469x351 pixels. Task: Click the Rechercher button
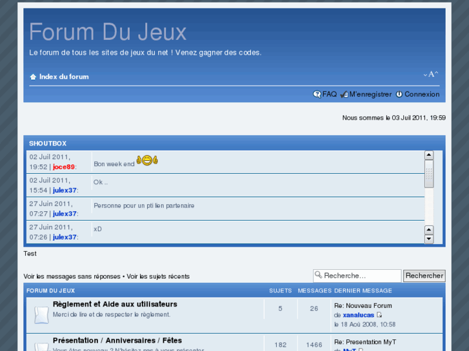(x=424, y=276)
